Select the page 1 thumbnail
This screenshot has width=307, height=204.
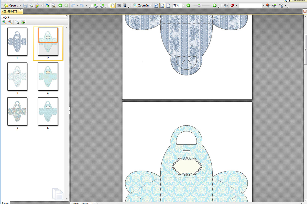pyautogui.click(x=17, y=42)
